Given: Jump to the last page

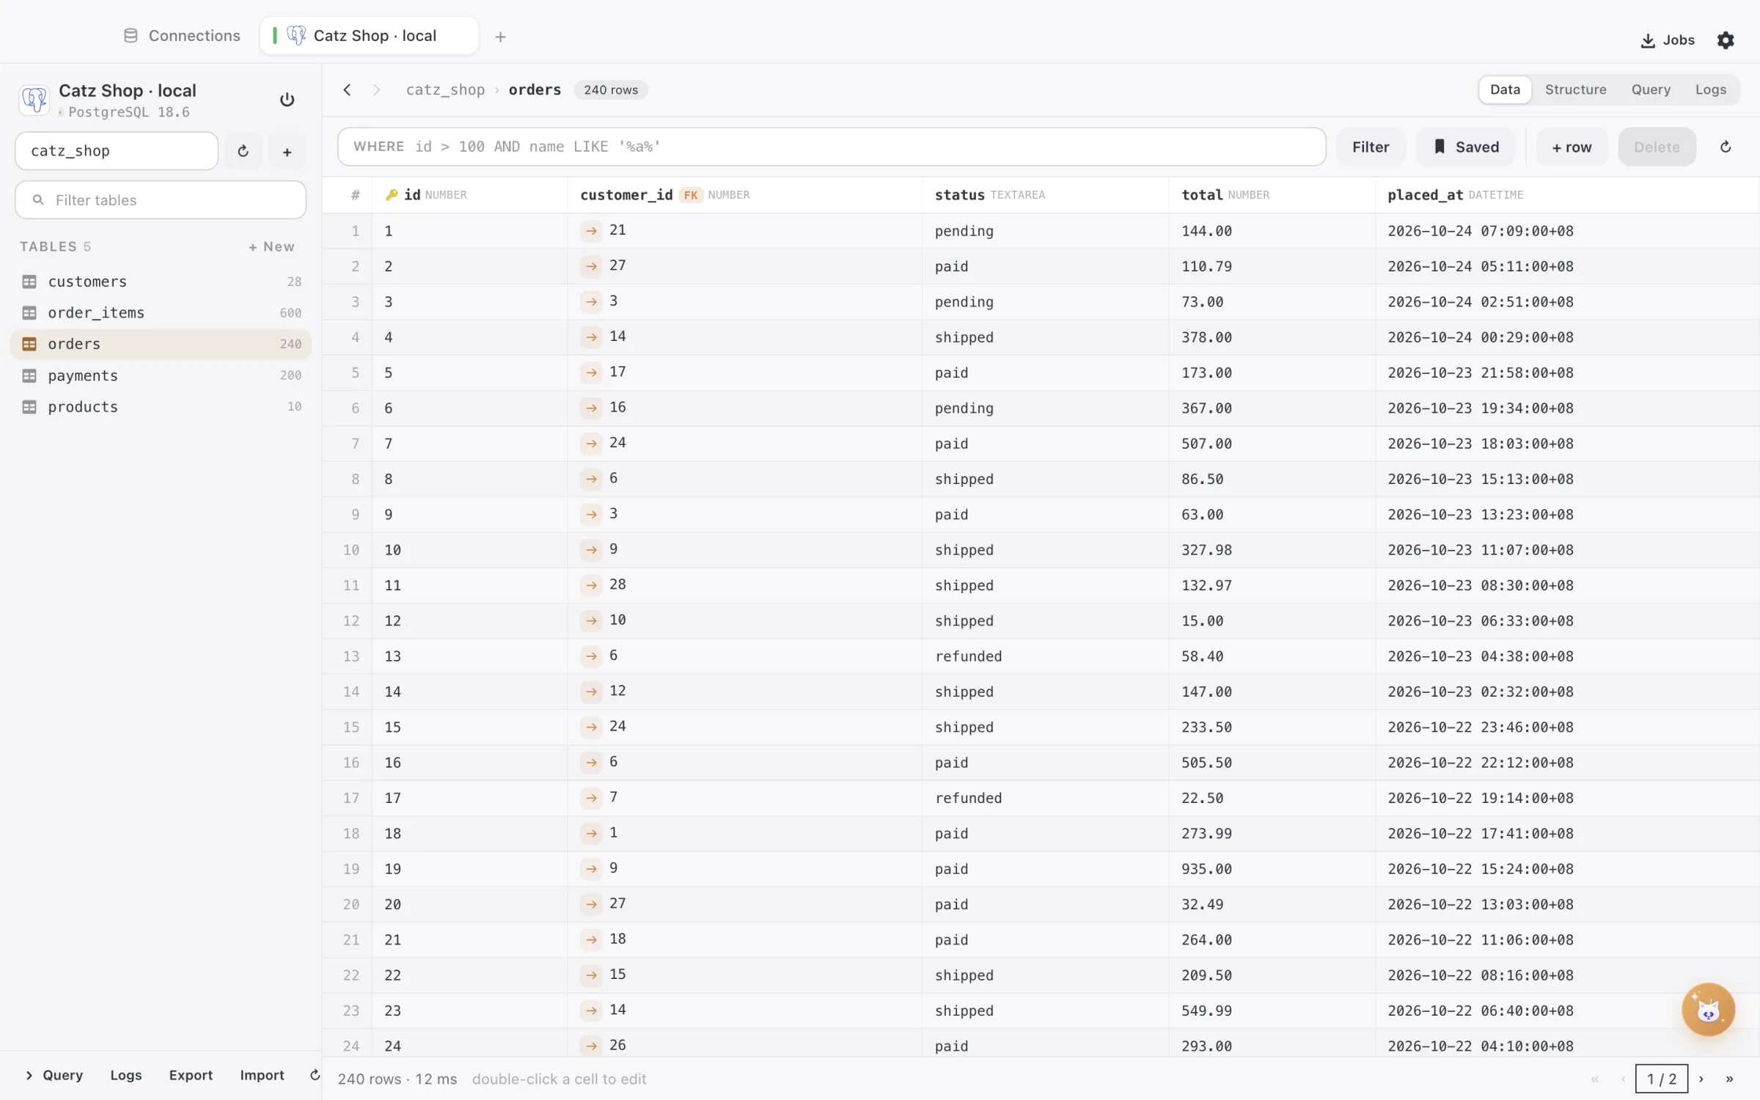Looking at the screenshot, I should pos(1729,1079).
